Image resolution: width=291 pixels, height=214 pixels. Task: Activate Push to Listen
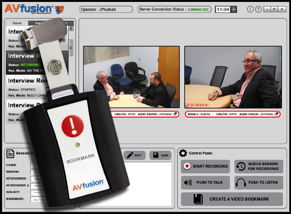tap(258, 182)
